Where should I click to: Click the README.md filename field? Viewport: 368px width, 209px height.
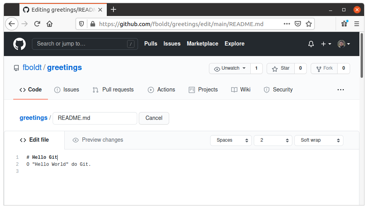95,118
